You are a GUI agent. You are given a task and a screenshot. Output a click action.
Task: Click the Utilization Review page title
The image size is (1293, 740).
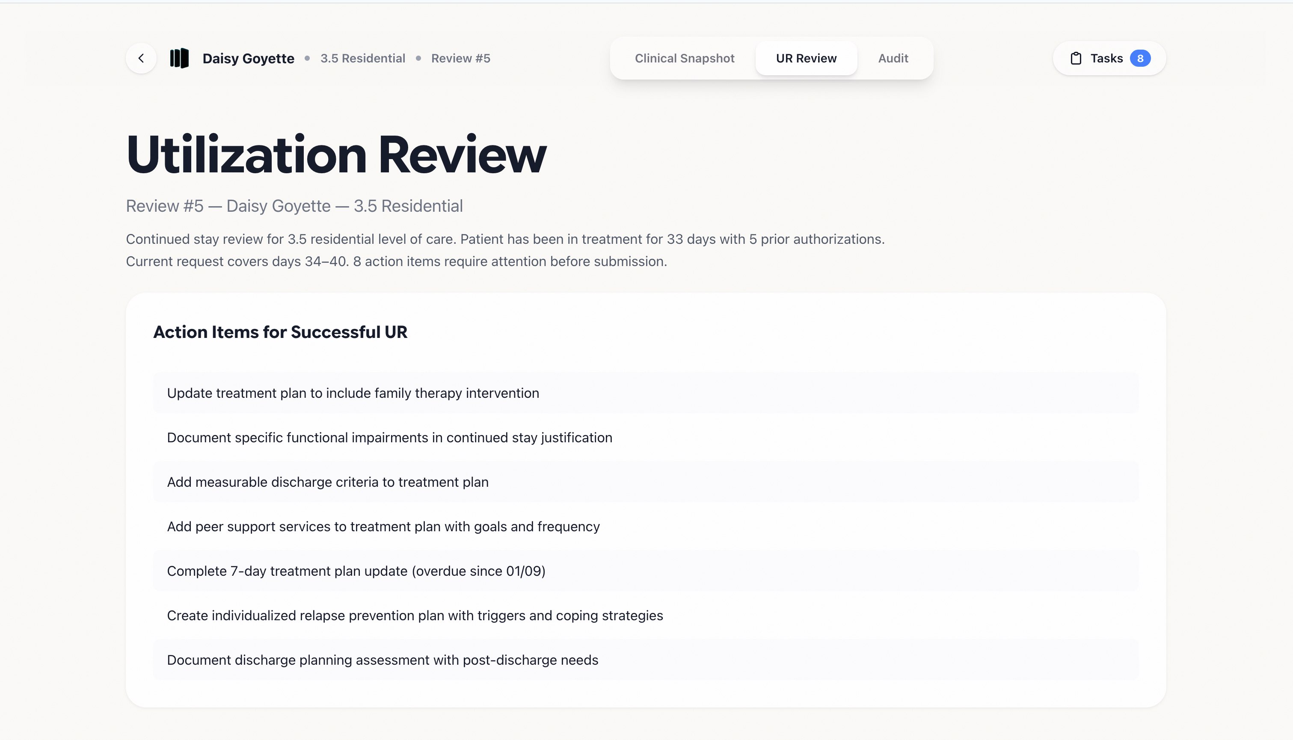pyautogui.click(x=336, y=154)
